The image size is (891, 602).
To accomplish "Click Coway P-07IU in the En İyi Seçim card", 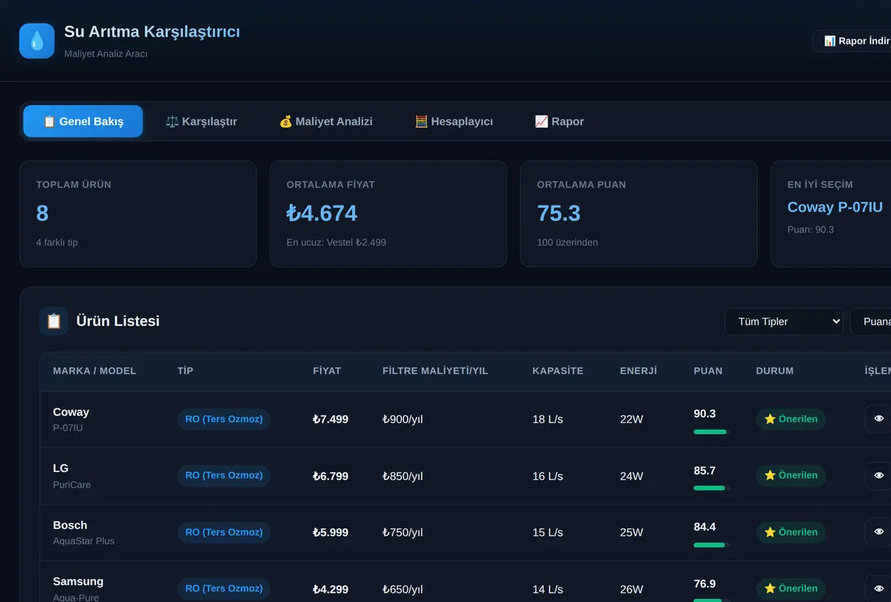I will (835, 207).
